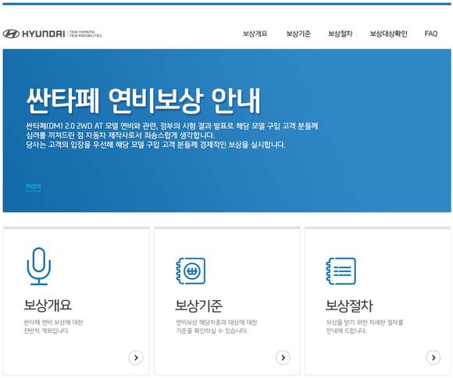The height and width of the screenshot is (378, 453).
Task: Click the list notebook icon for 보상절차
Action: (341, 271)
